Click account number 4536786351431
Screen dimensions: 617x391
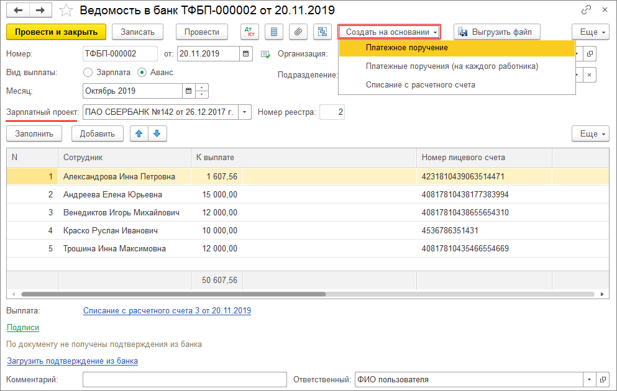pos(450,231)
